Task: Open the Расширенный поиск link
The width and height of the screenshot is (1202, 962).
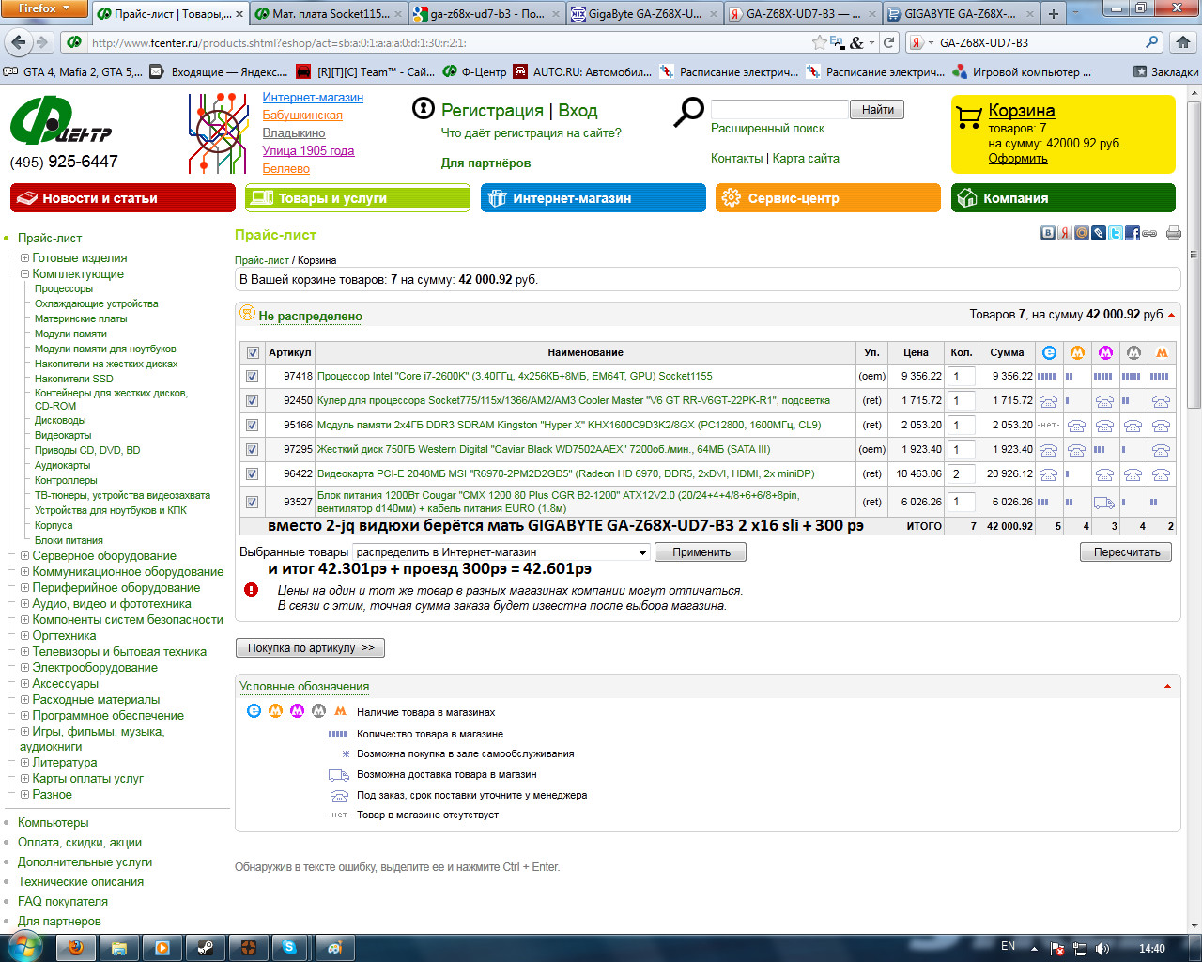Action: [767, 129]
